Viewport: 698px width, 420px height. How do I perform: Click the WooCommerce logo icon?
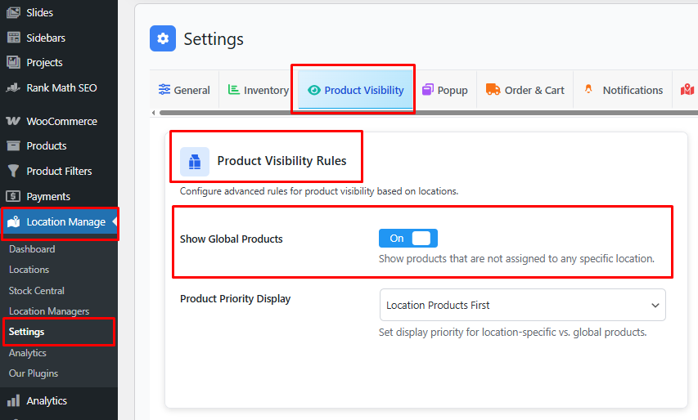13,121
